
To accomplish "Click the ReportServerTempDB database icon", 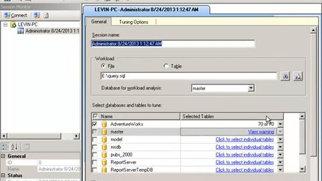I will pos(104,170).
